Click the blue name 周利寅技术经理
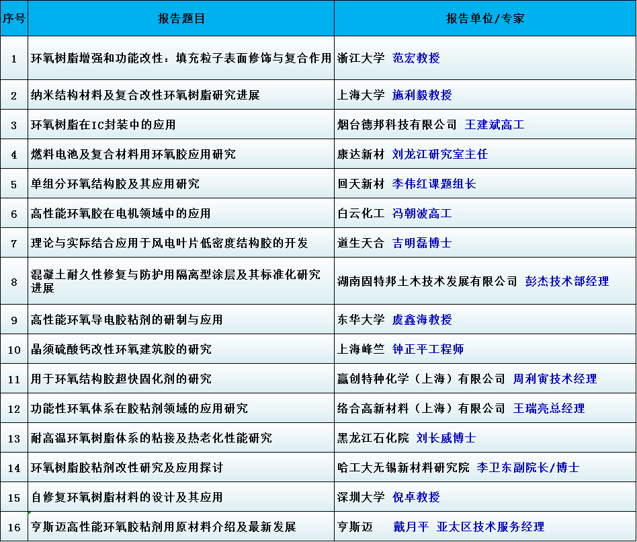Image resolution: width=637 pixels, height=542 pixels. [x=555, y=379]
